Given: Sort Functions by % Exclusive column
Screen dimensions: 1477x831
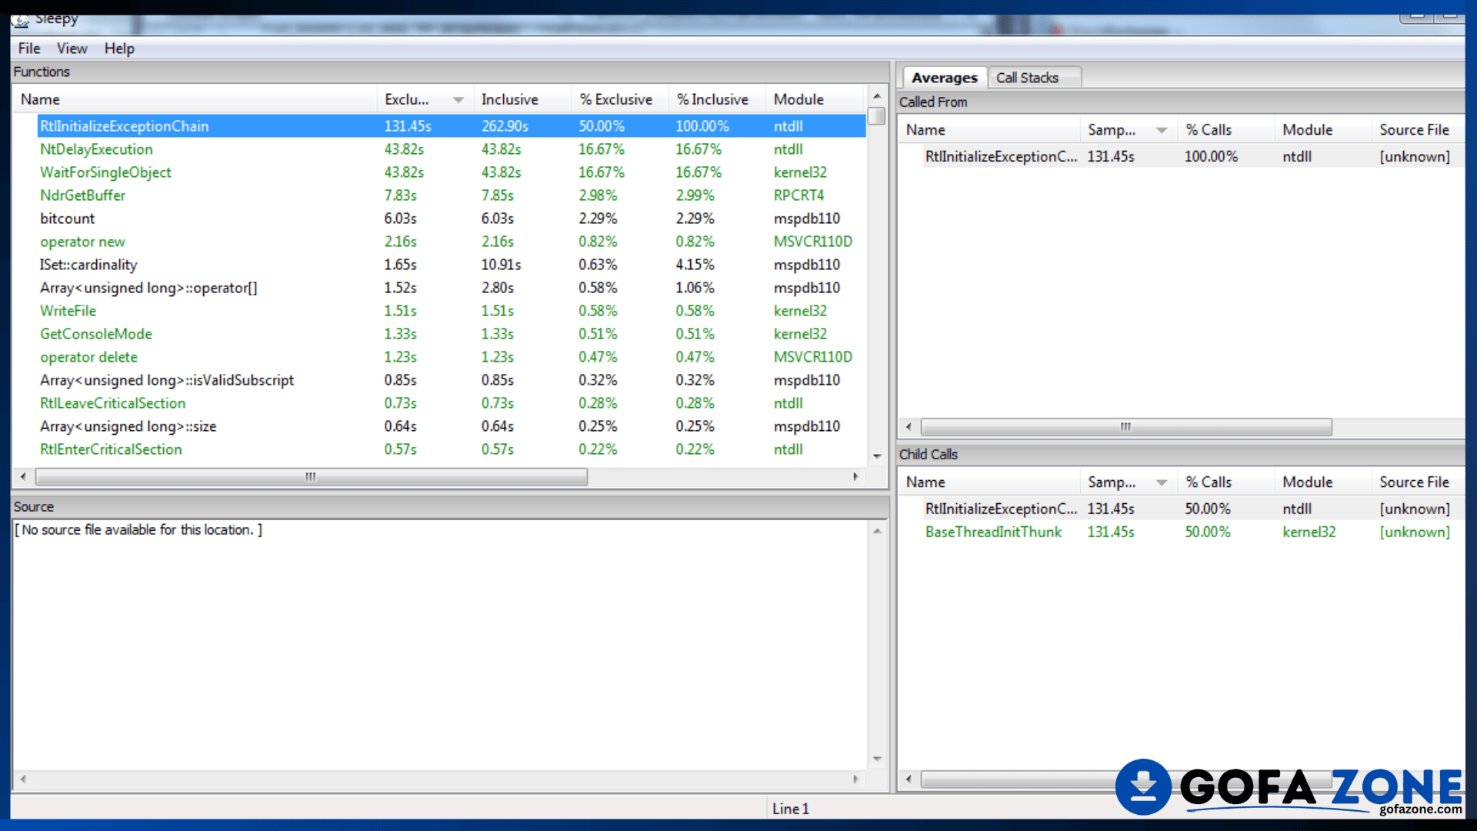Looking at the screenshot, I should (619, 99).
